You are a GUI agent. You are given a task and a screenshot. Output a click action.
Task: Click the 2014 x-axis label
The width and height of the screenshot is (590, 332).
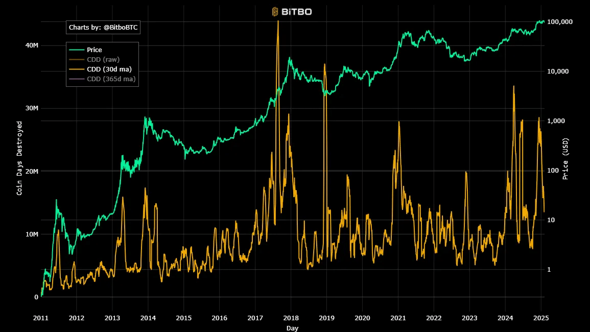148,318
